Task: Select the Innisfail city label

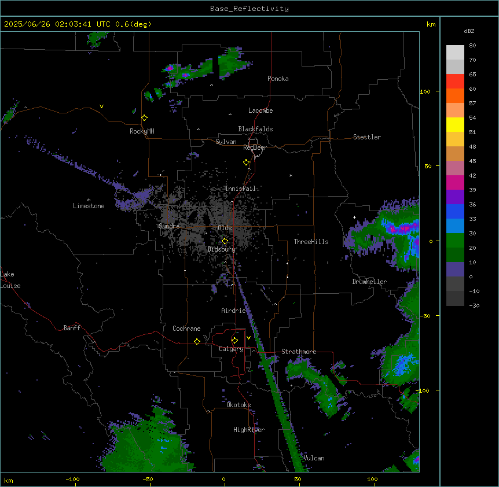Action: (240, 189)
